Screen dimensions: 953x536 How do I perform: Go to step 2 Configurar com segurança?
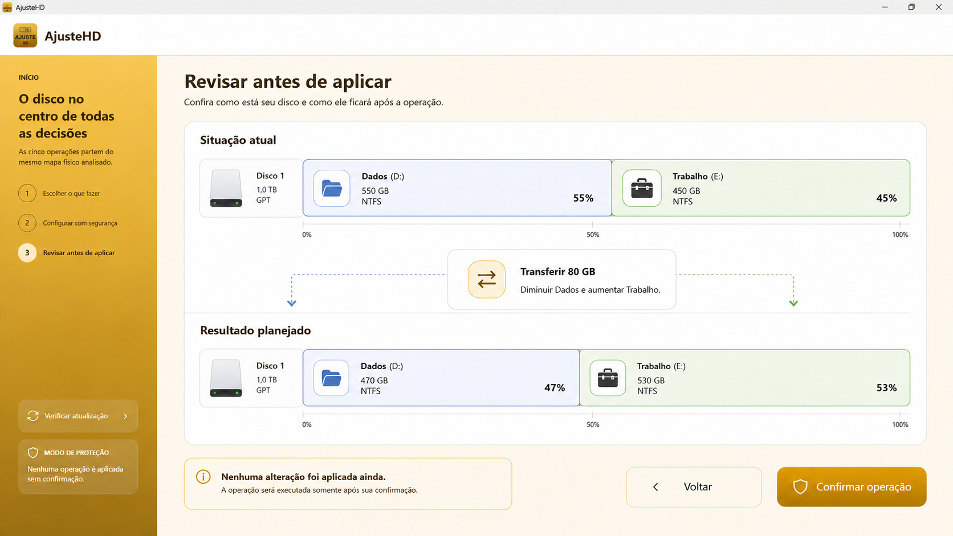point(68,223)
